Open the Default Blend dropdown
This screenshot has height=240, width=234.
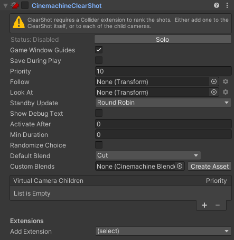148,155
